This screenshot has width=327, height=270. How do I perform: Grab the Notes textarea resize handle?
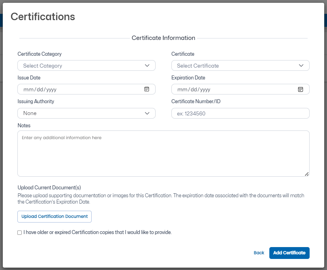(x=307, y=174)
